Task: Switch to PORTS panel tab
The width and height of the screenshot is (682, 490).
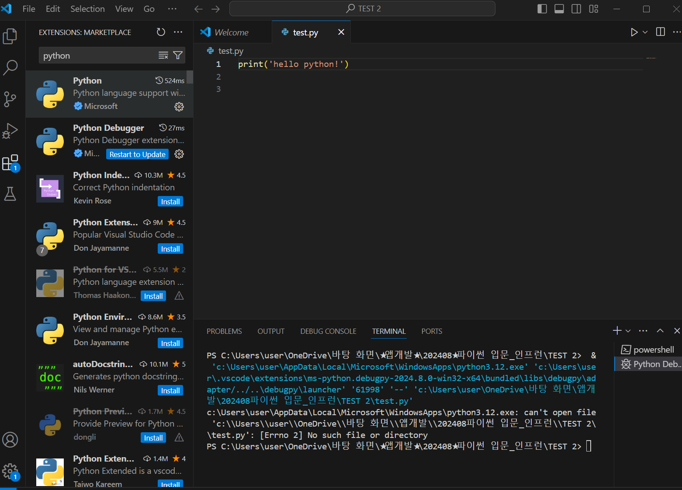Action: click(432, 331)
